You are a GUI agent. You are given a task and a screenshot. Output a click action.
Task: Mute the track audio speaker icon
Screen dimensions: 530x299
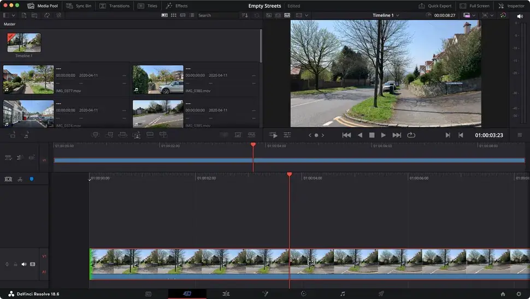point(23,264)
